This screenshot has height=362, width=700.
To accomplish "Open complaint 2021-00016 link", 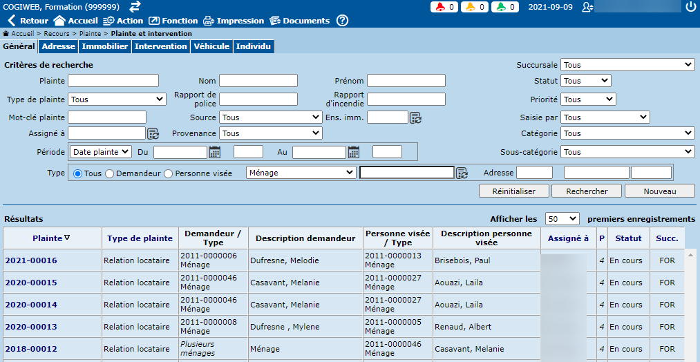I will pos(31,260).
